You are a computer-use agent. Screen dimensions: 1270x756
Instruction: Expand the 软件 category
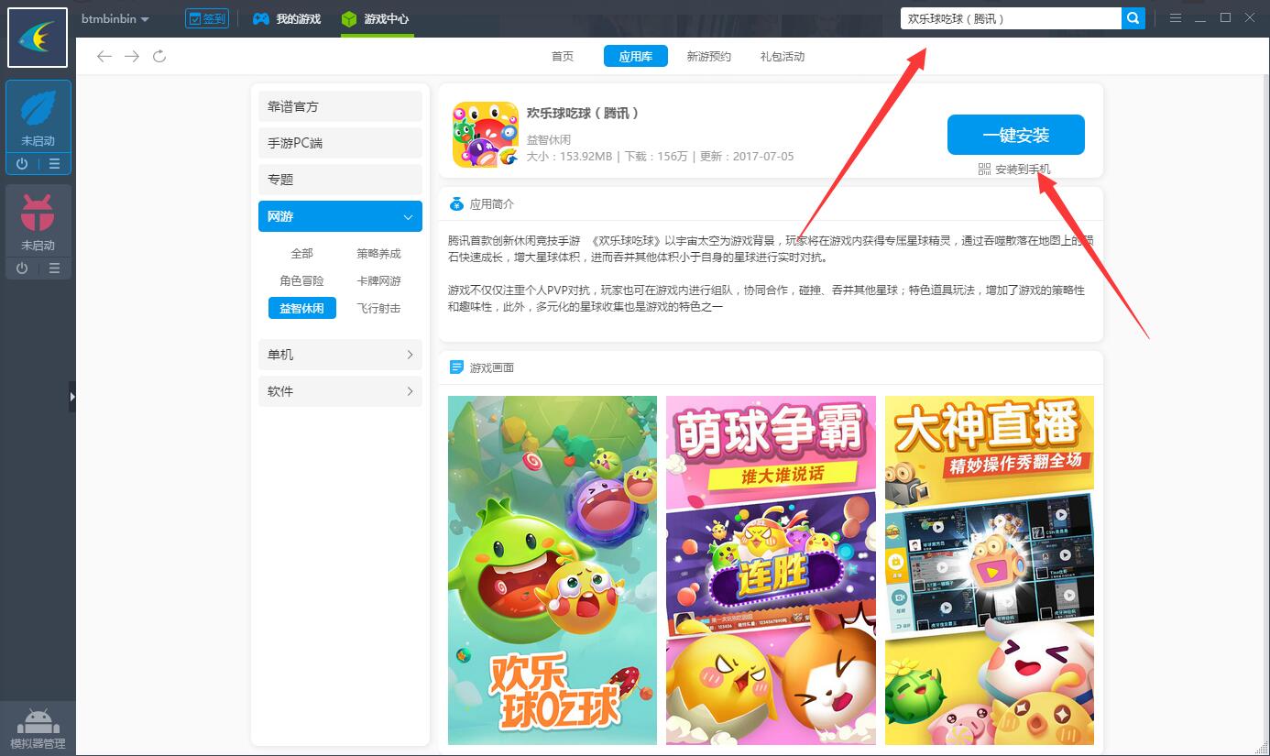pos(340,391)
